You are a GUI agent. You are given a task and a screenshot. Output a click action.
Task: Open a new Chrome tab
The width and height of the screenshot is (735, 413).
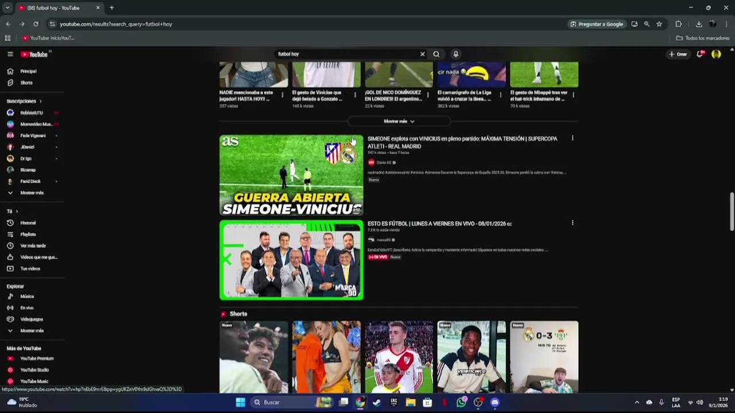click(x=111, y=7)
